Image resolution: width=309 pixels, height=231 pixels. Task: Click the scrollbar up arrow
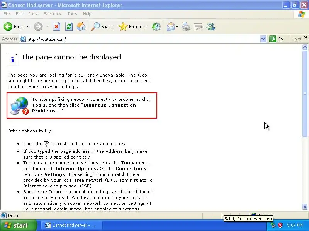pyautogui.click(x=305, y=47)
